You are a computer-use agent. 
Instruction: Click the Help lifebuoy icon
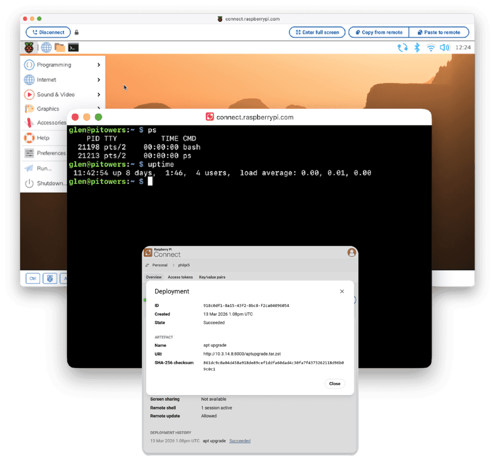[29, 138]
